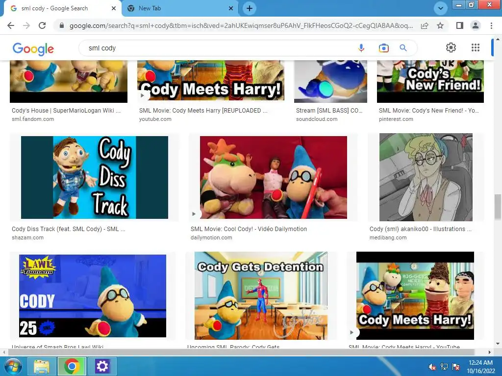Screen dimensions: 502x376
Task: Click the youtube.com source text
Action: 155,119
